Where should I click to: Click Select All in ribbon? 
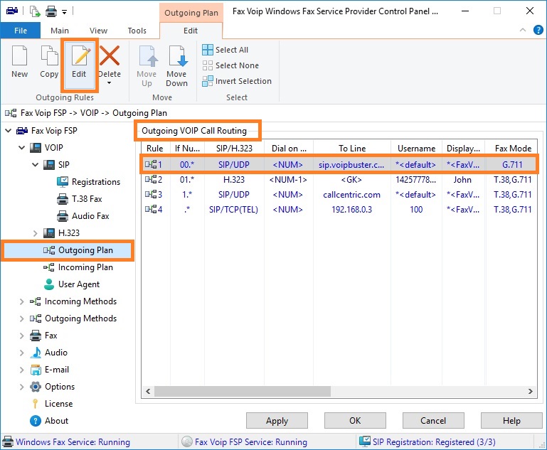225,50
